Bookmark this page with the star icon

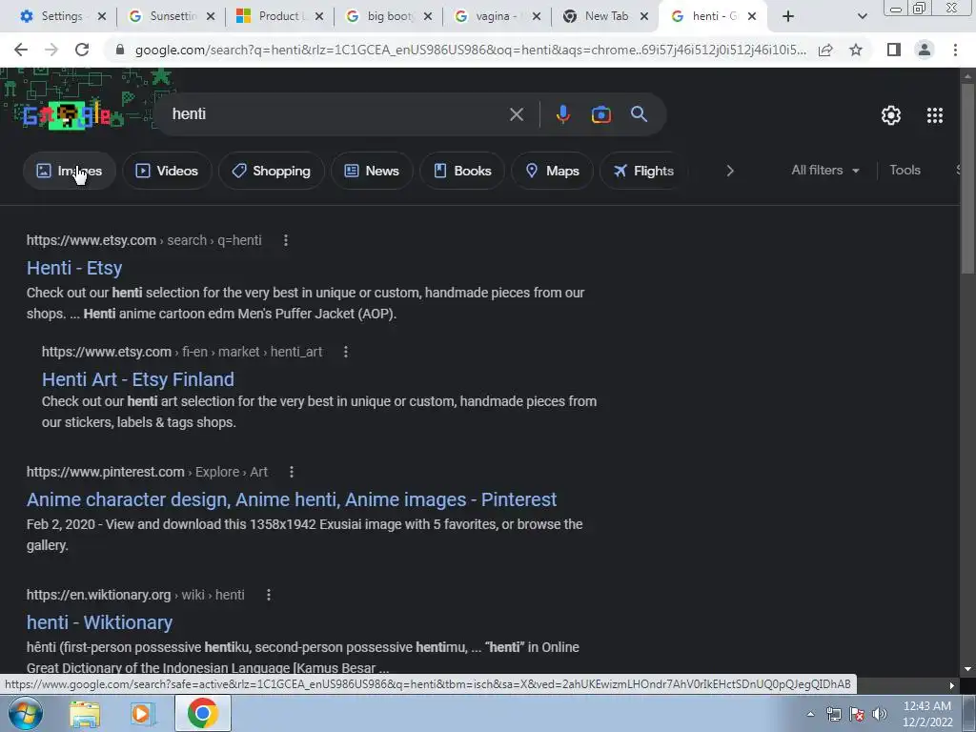pyautogui.click(x=856, y=50)
